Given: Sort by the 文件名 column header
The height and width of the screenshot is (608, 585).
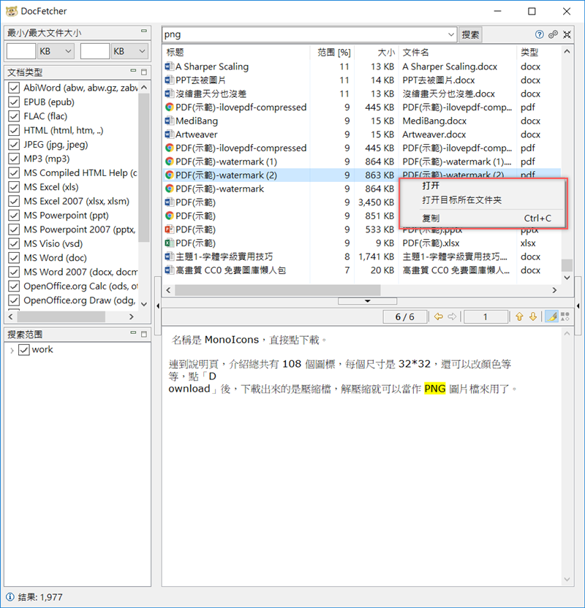Looking at the screenshot, I should click(458, 53).
